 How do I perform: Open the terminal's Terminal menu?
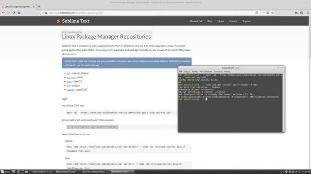pyautogui.click(x=218, y=72)
